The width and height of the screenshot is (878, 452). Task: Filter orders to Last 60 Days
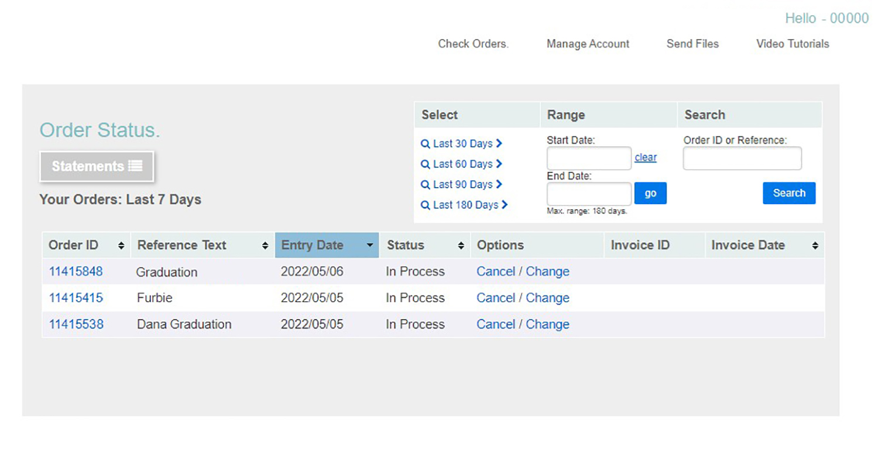pos(462,164)
